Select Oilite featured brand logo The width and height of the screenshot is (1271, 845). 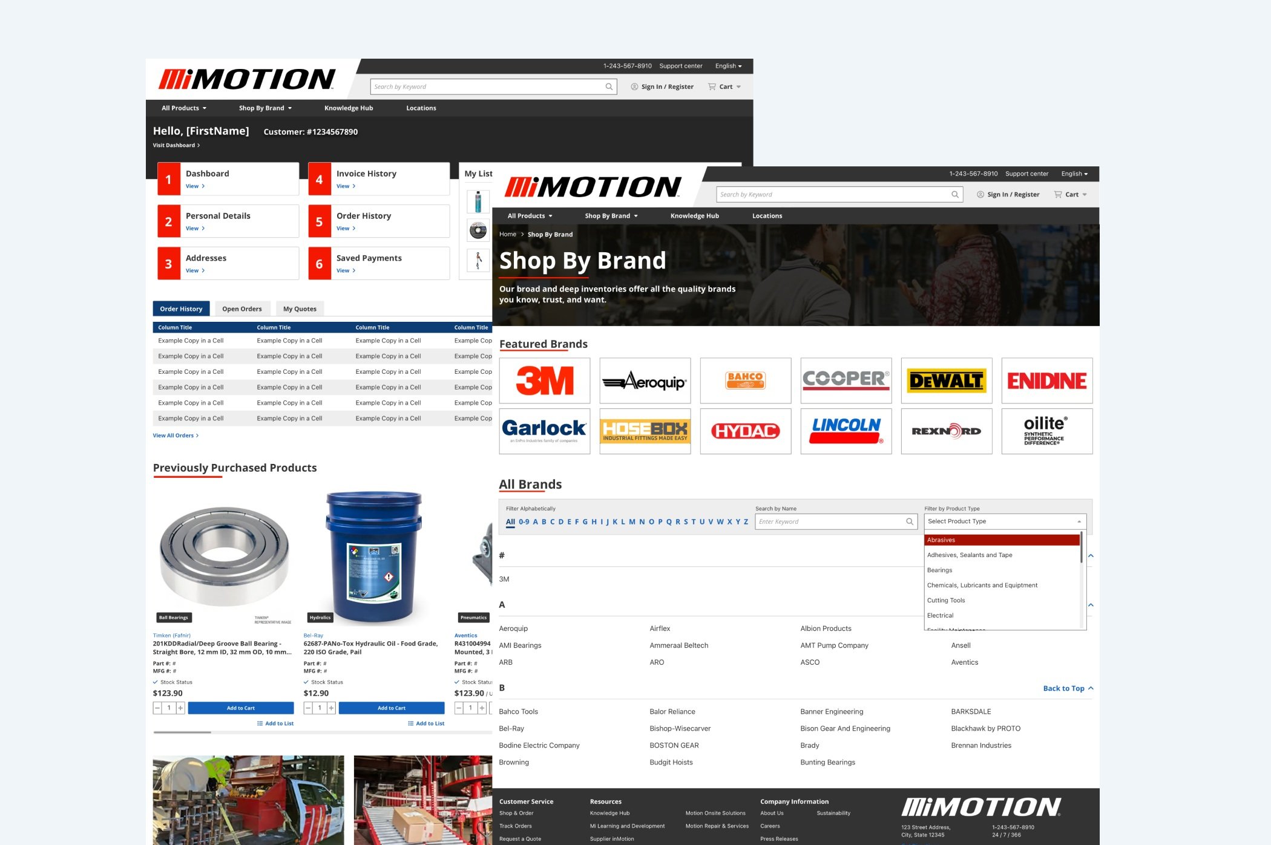tap(1047, 431)
